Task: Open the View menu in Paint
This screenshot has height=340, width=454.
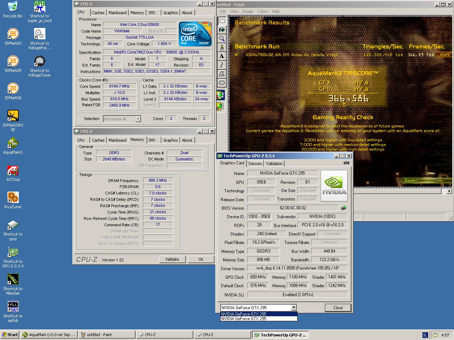Action: 234,11
